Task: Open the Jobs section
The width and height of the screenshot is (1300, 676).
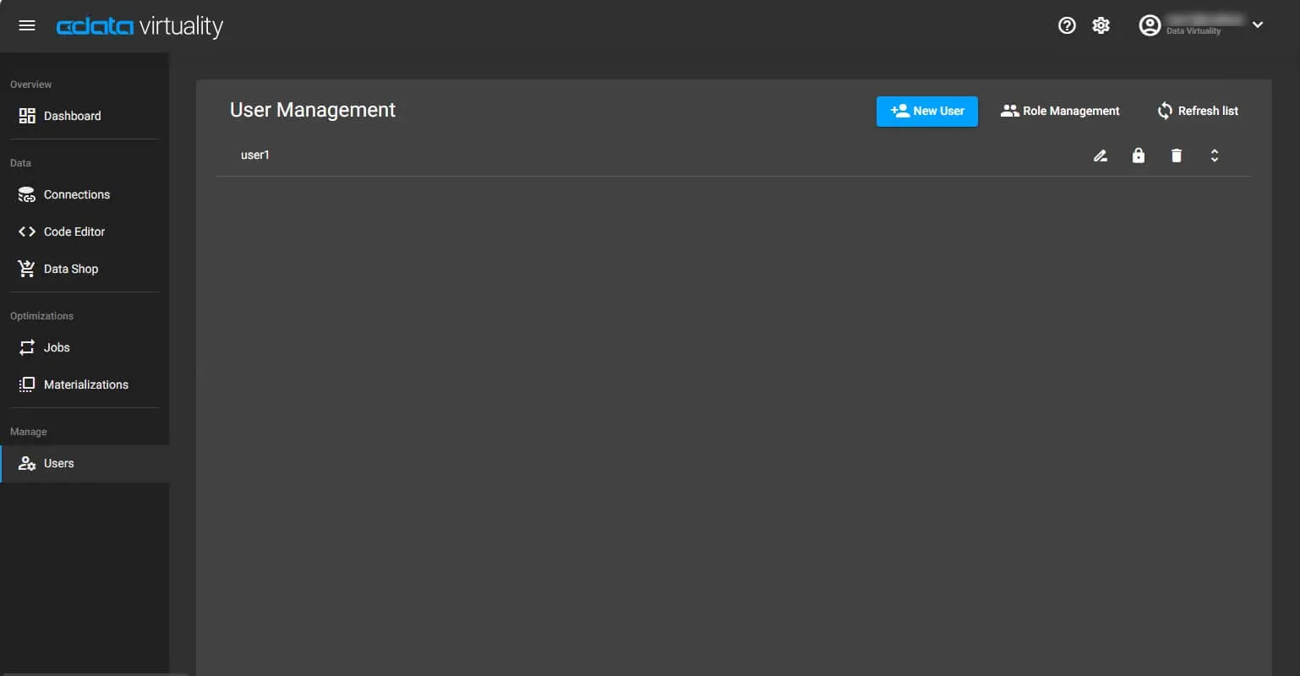Action: coord(57,347)
